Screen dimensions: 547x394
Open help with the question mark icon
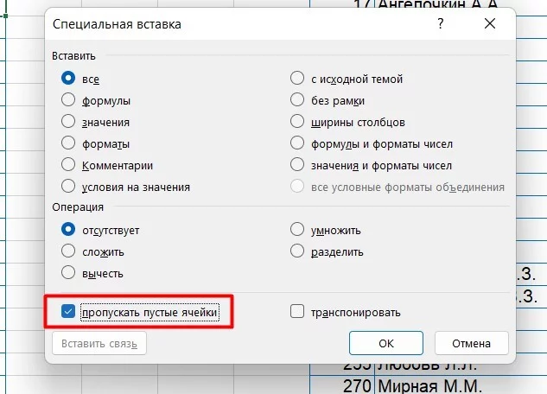click(x=440, y=23)
